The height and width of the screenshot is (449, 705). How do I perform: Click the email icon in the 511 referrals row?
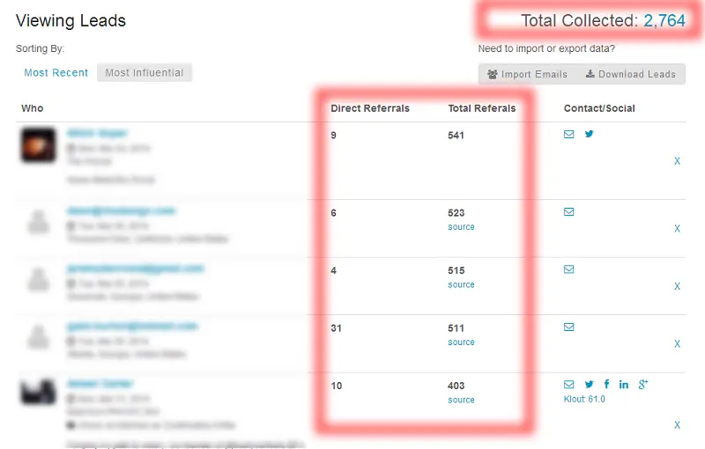pyautogui.click(x=568, y=328)
